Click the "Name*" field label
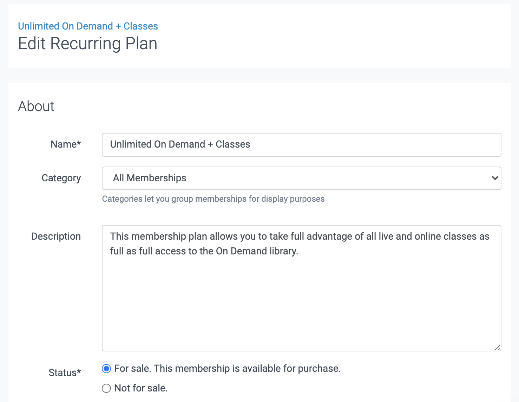519x402 pixels. pos(65,144)
